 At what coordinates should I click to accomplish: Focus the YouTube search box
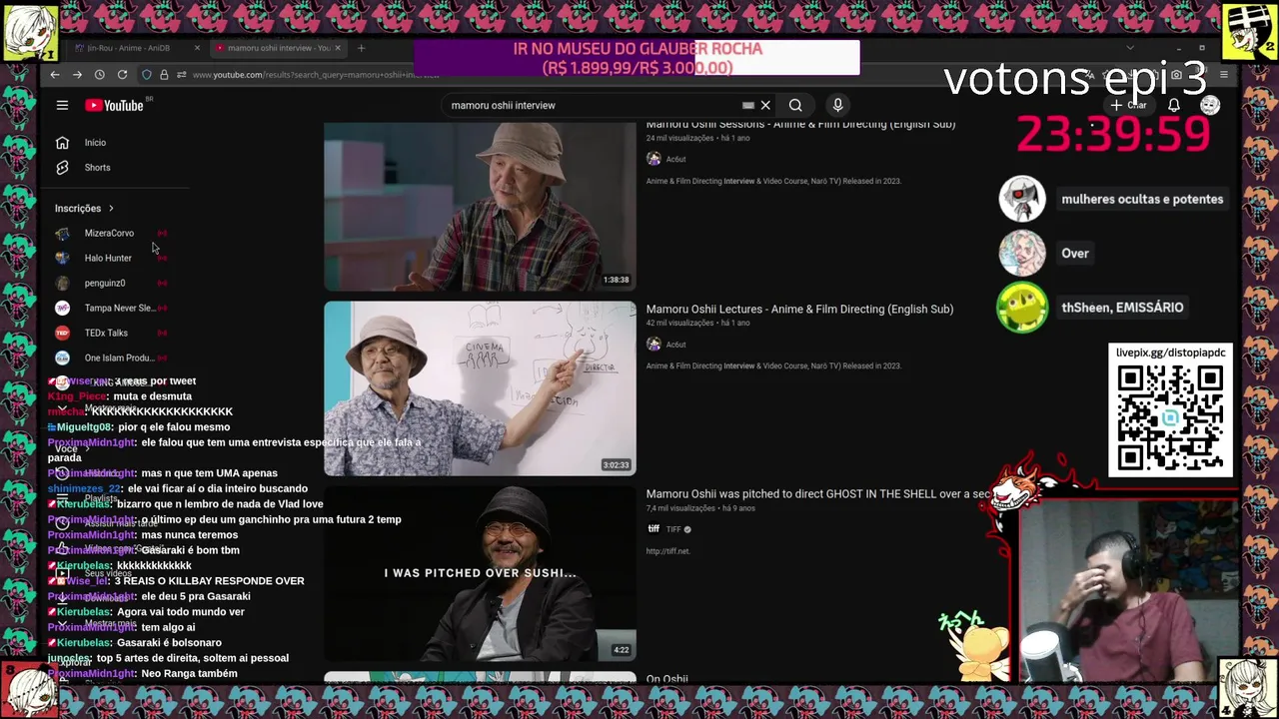[x=590, y=105]
